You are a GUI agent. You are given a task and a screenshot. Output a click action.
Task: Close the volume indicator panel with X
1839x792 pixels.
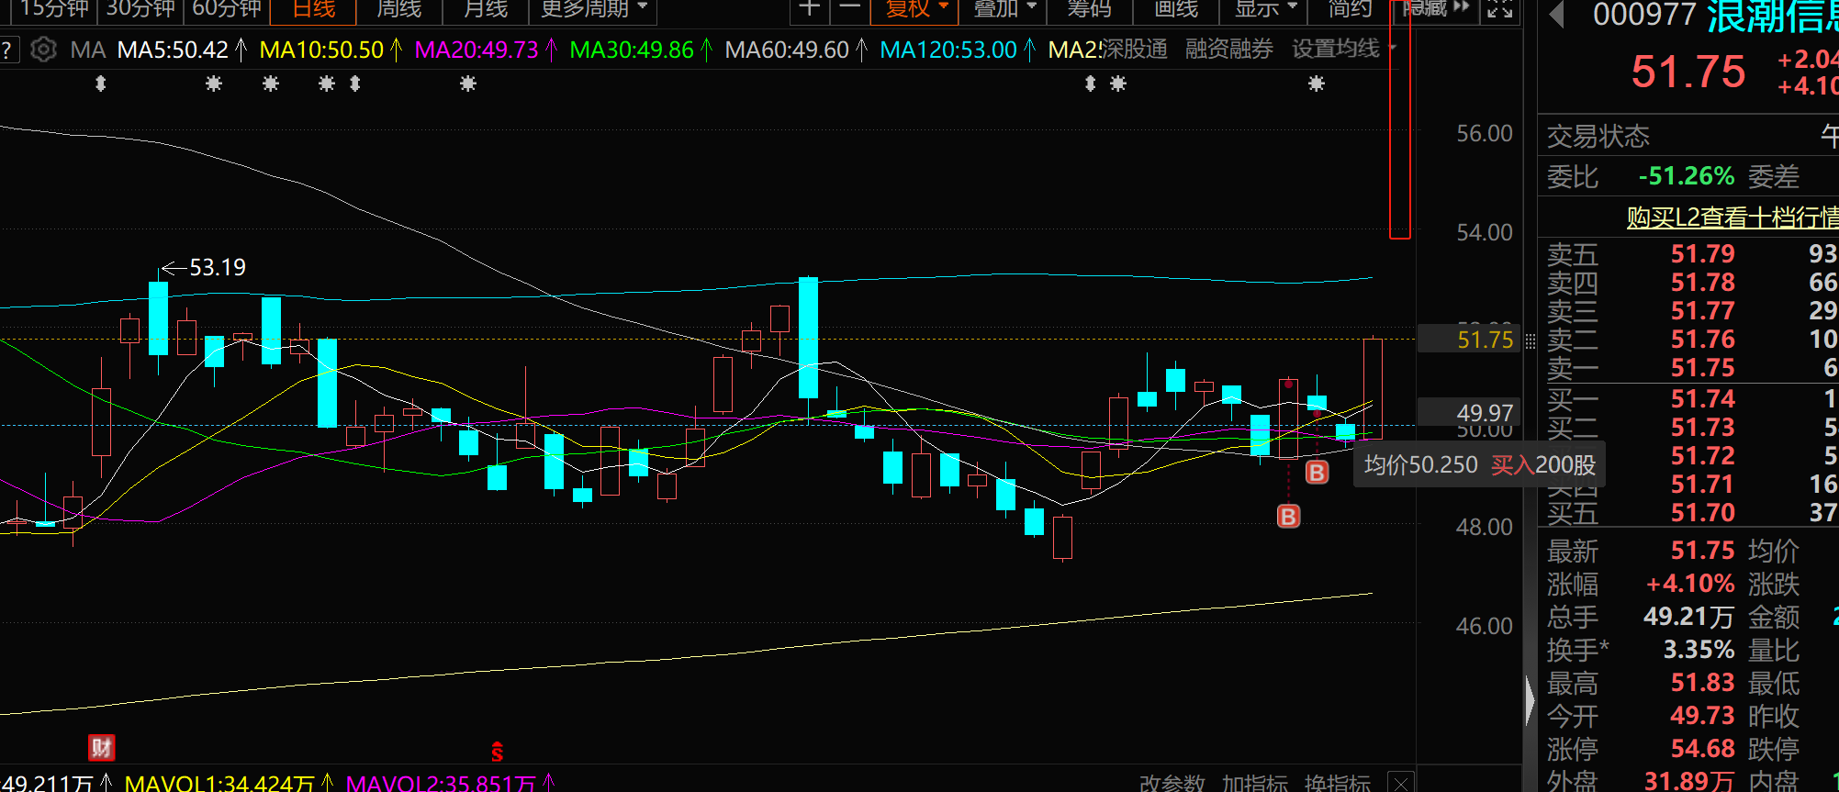pos(1400,783)
